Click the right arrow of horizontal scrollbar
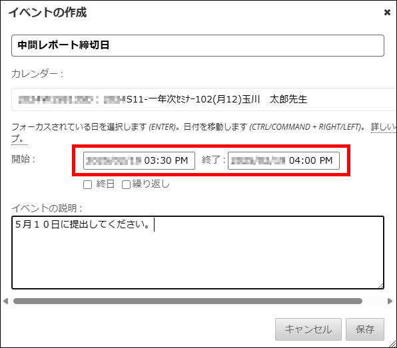 (x=390, y=301)
